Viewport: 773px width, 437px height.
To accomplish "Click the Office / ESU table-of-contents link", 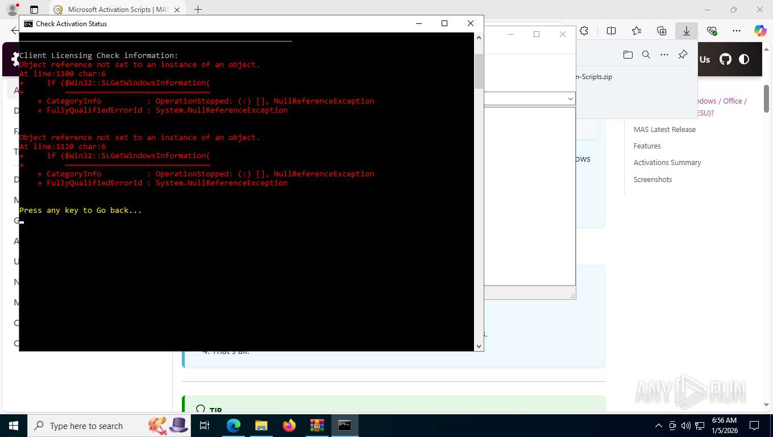I will [722, 106].
